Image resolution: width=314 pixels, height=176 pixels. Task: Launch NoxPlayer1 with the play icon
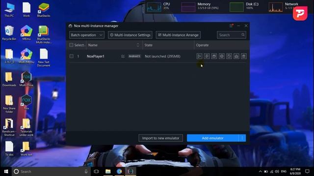point(199,56)
